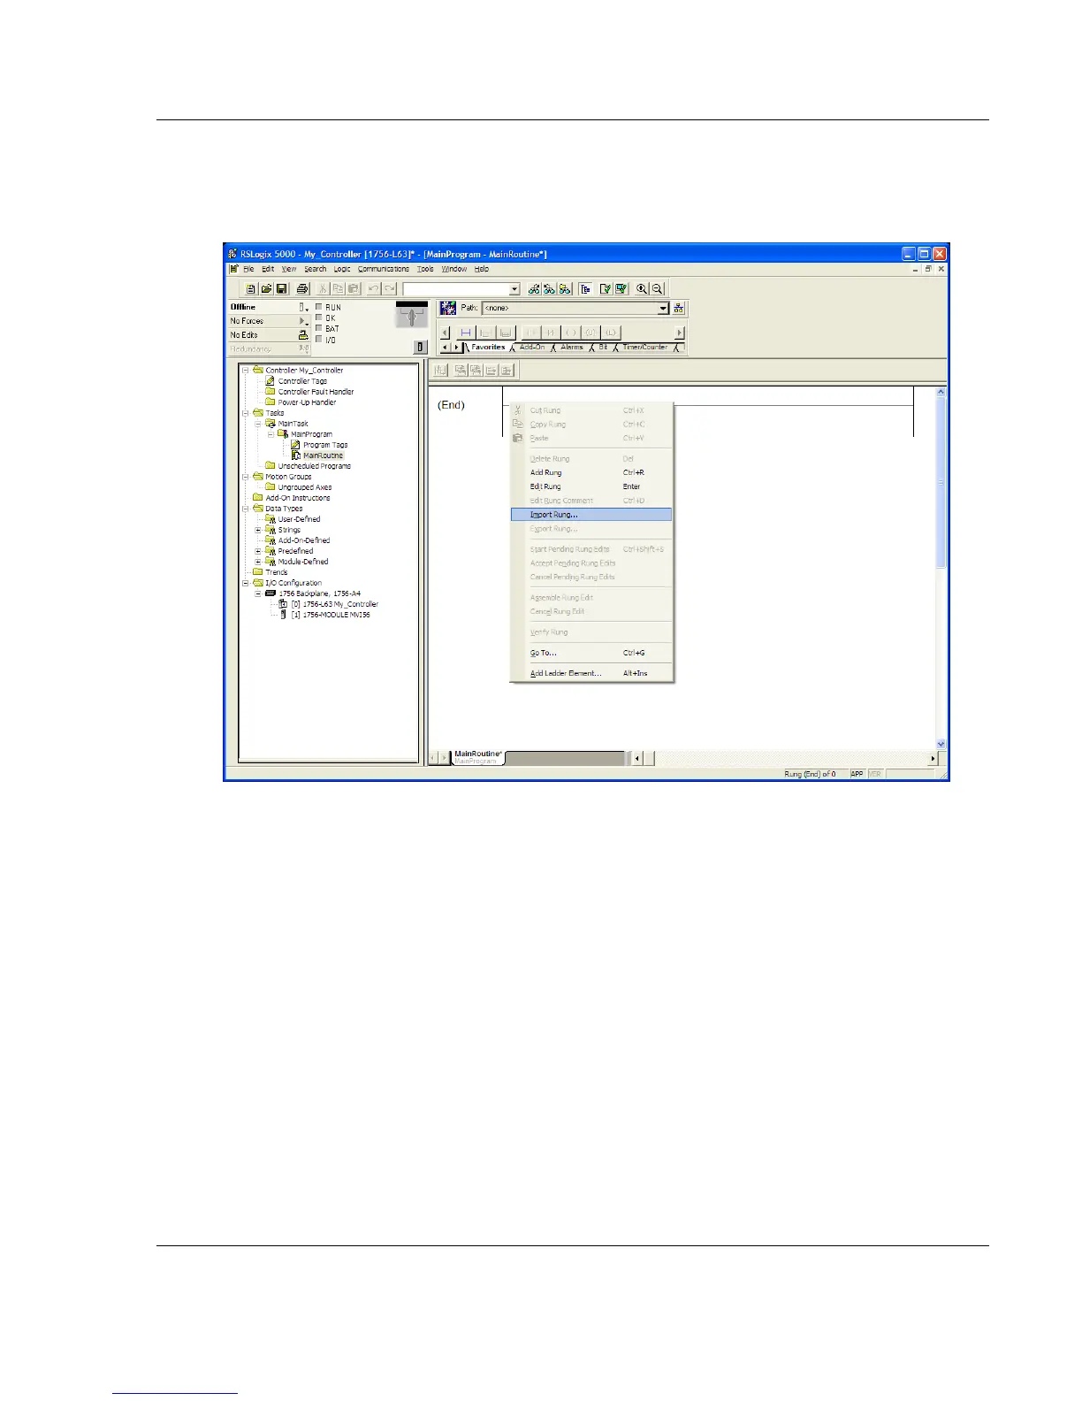Viewport: 1082px width, 1401px height.
Task: Click the Verify Controller toolbar icon
Action: [621, 289]
